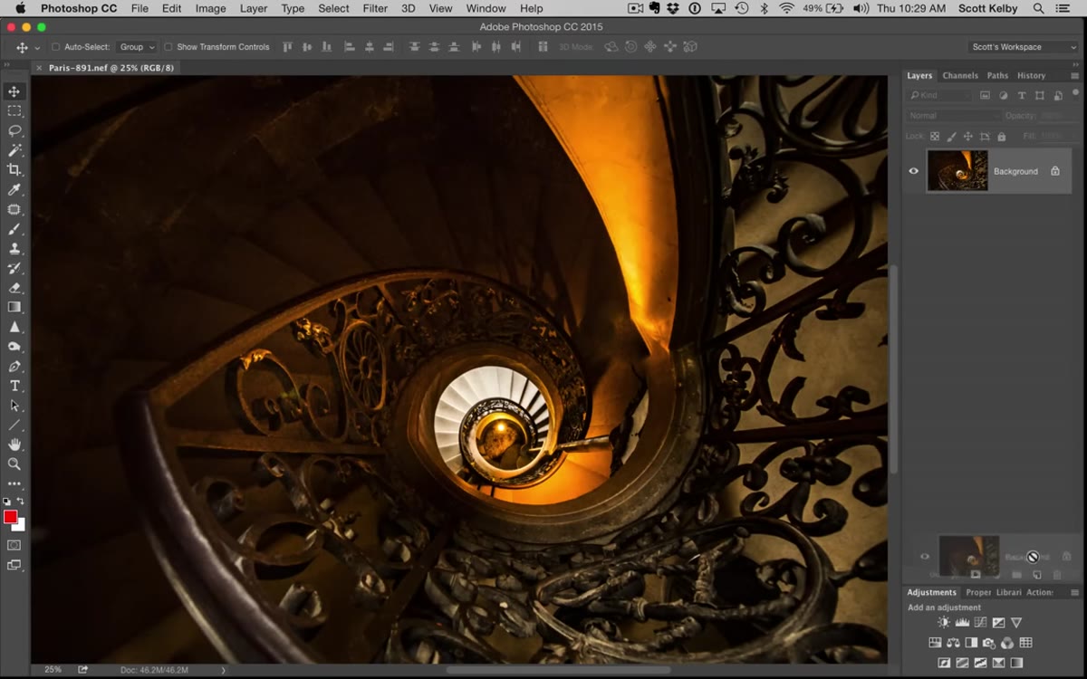Select the Pen tool
The width and height of the screenshot is (1087, 679).
tap(14, 367)
